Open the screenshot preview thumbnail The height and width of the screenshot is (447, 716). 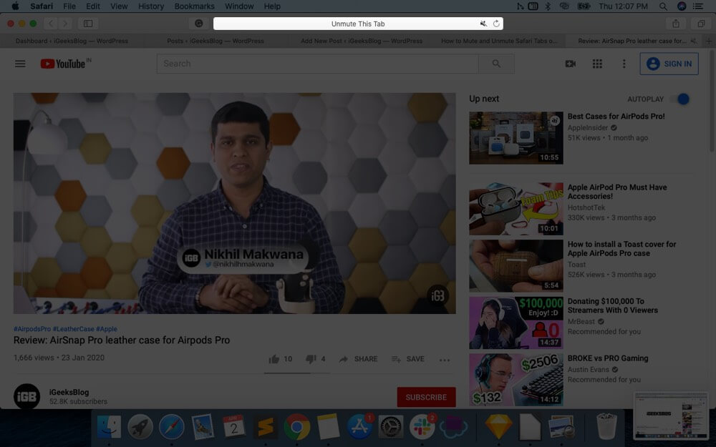tap(670, 415)
